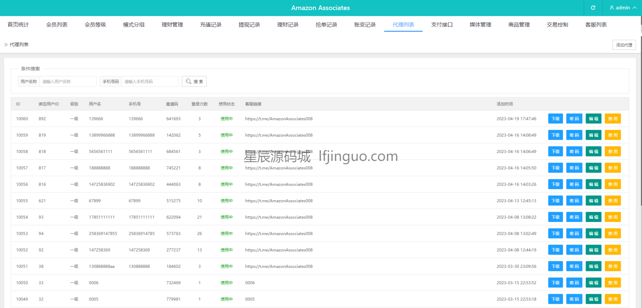This screenshot has height=308, width=642.
Task: Click customer link in row 10060
Action: click(x=279, y=119)
